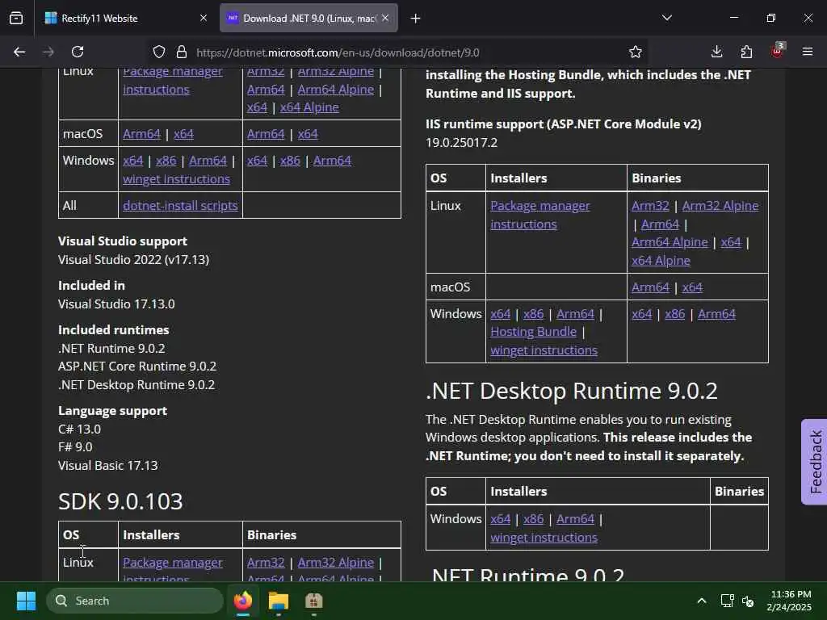Select the .NET Desktop Runtime 9.0.2 heading
Screen dimensions: 827x620
(x=571, y=392)
